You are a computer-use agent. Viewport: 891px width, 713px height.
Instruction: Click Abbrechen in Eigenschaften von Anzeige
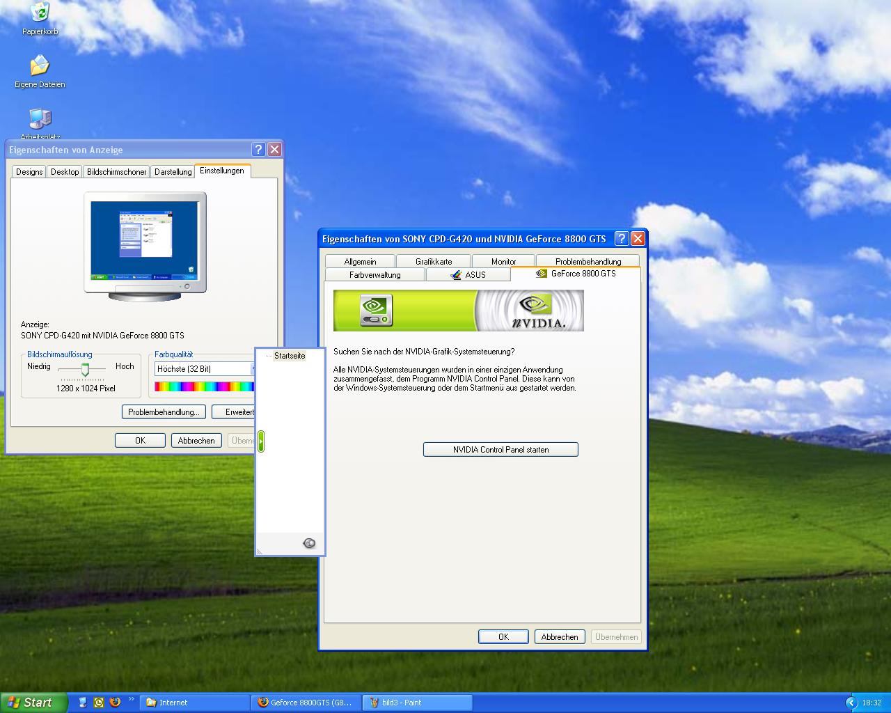pos(196,441)
